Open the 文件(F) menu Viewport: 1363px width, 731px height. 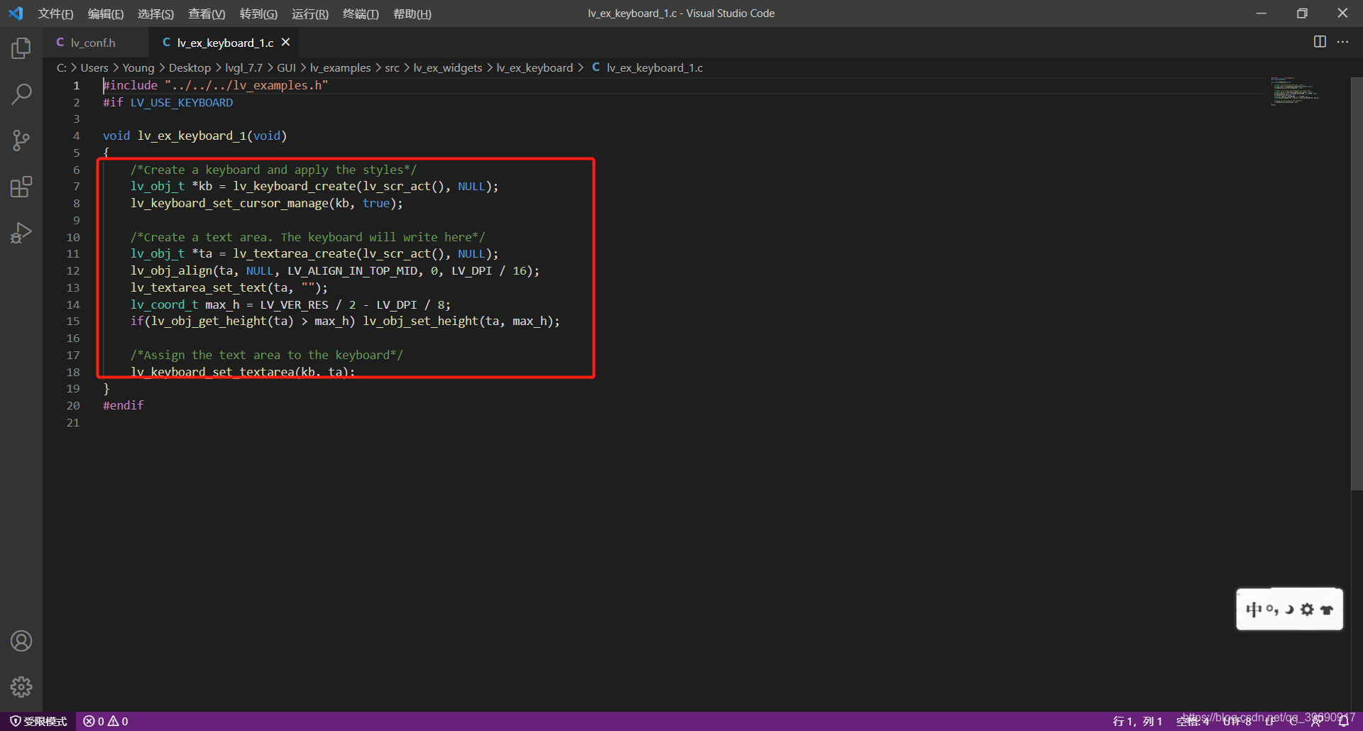(x=55, y=13)
